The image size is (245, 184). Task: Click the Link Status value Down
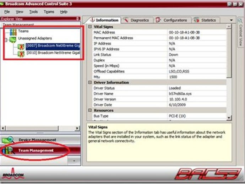(173, 55)
